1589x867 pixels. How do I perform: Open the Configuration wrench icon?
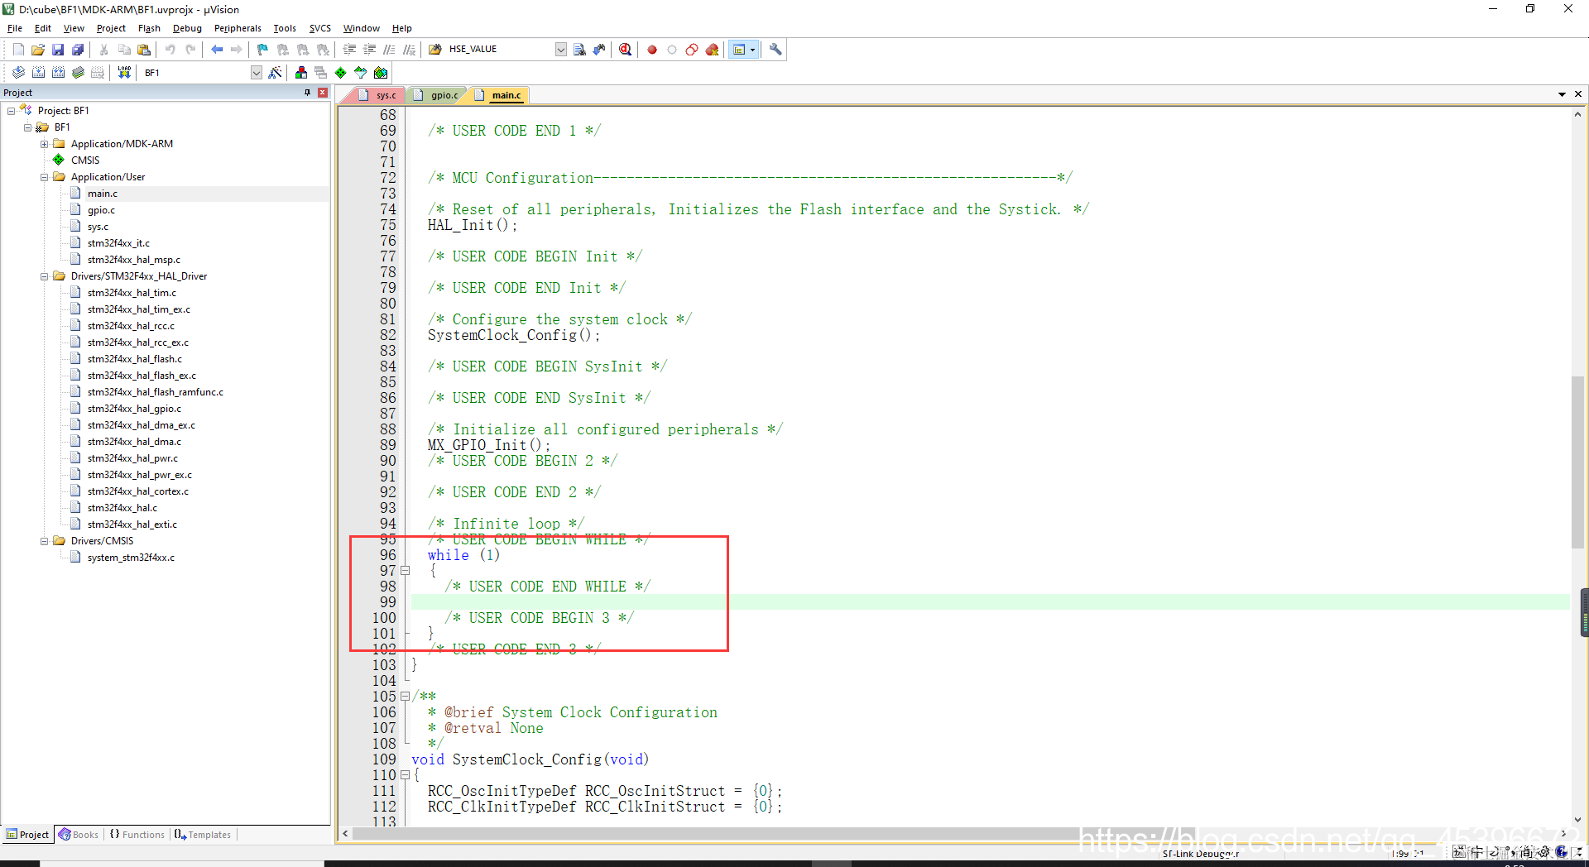775,50
